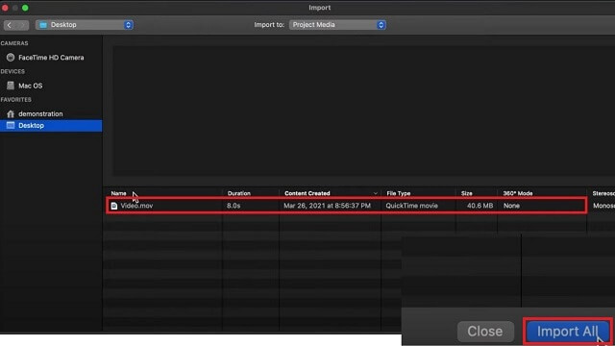Click the Video.mov file icon
The height and width of the screenshot is (346, 615).
click(114, 206)
